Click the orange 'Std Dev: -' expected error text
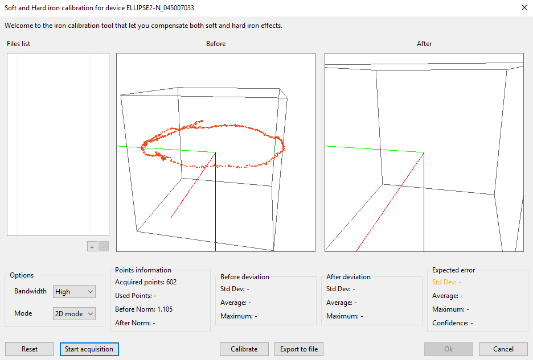Image resolution: width=533 pixels, height=360 pixels. coord(446,282)
